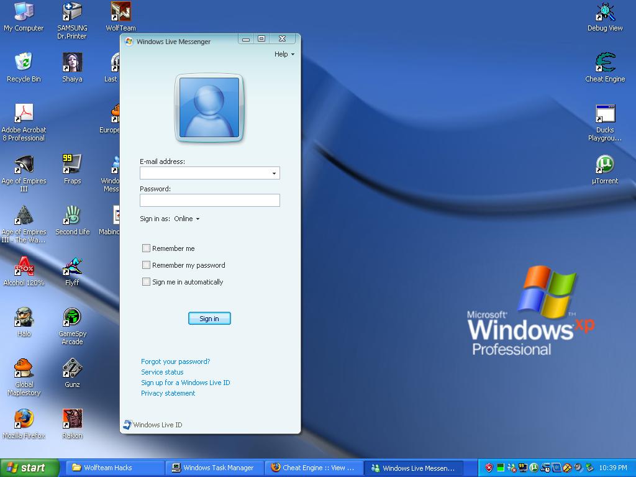This screenshot has width=636, height=477.
Task: Select the Mozilla Firefox desktop shortcut
Action: [24, 424]
